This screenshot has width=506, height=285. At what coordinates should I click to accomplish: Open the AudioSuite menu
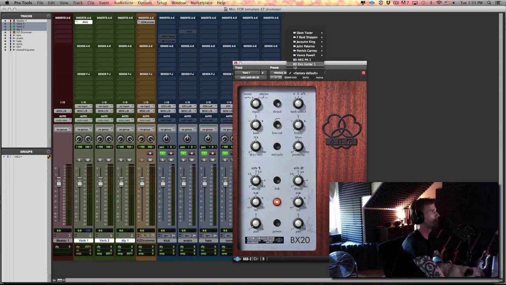pos(123,3)
